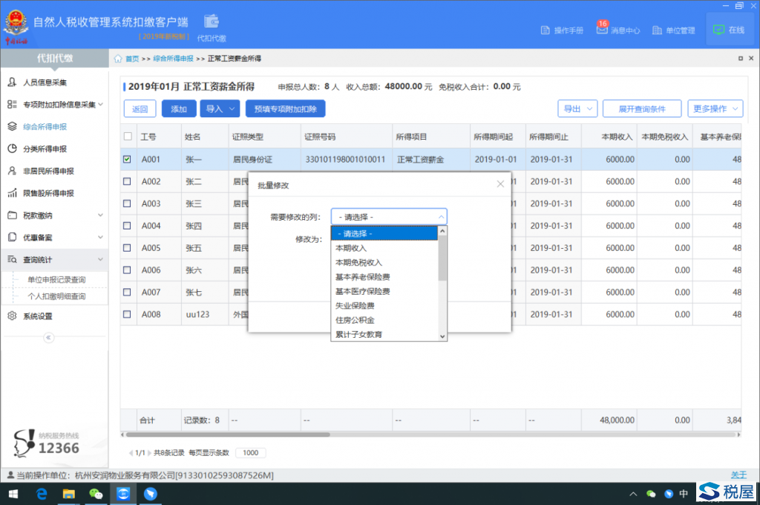
Task: Choose 失业保险费 option
Action: coord(384,306)
